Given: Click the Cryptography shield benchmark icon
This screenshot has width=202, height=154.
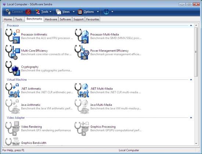Looking at the screenshot, I should click(x=12, y=69).
